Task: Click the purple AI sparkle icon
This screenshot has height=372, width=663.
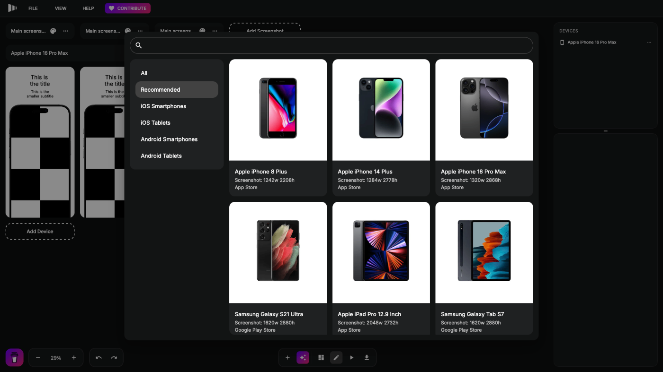Action: (303, 358)
